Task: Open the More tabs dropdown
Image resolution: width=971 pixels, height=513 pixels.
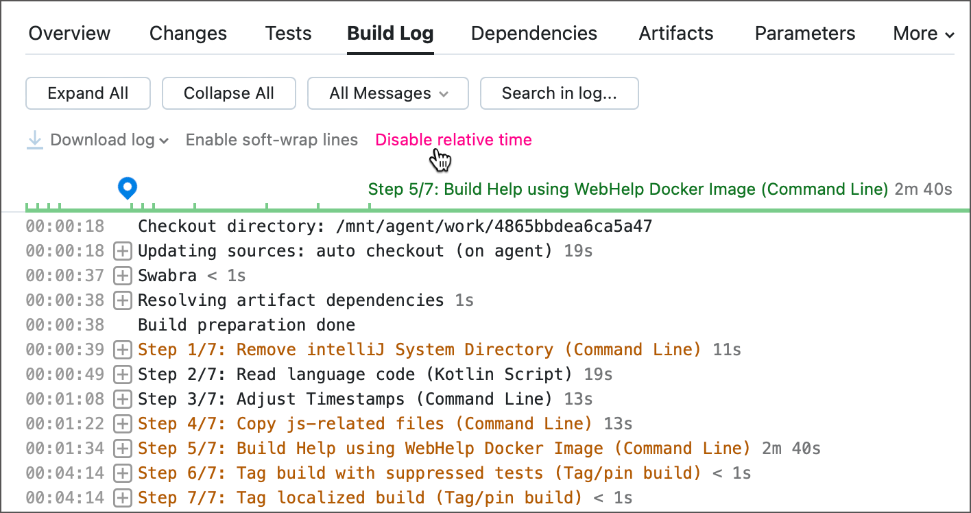Action: tap(923, 34)
